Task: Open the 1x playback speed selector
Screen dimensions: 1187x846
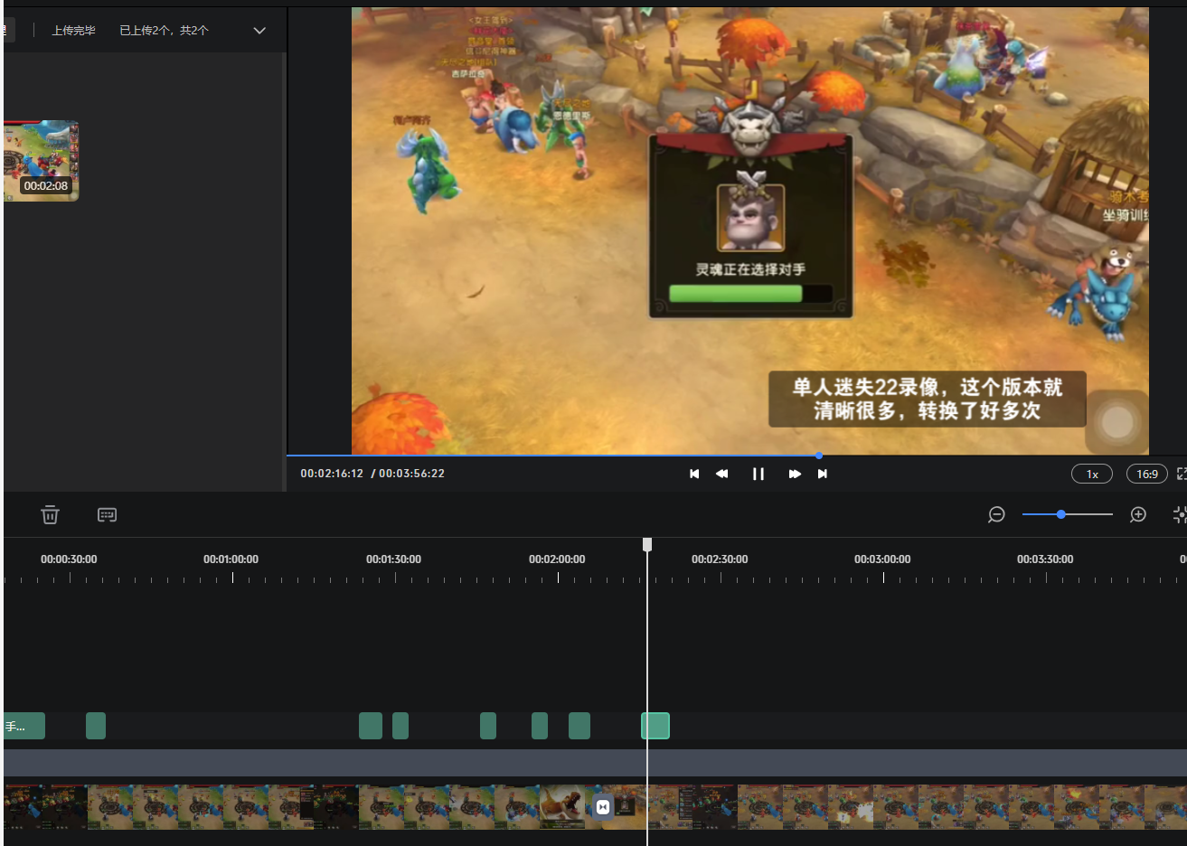Action: tap(1092, 474)
